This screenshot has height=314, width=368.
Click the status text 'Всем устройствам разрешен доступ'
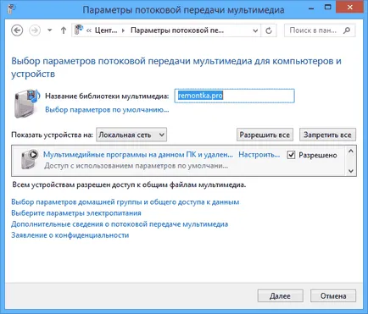pos(129,185)
